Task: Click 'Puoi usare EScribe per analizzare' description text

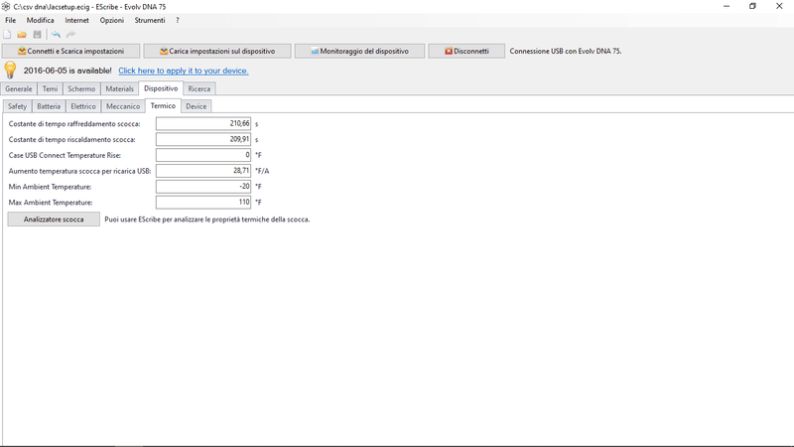Action: pos(207,220)
